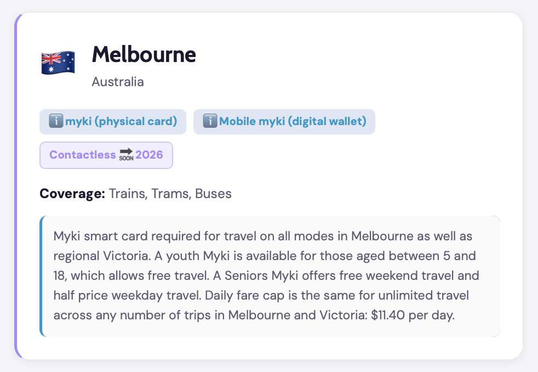Open the Mobile myki (digital wallet) label
Viewport: 538px width, 372px height.
coord(293,121)
